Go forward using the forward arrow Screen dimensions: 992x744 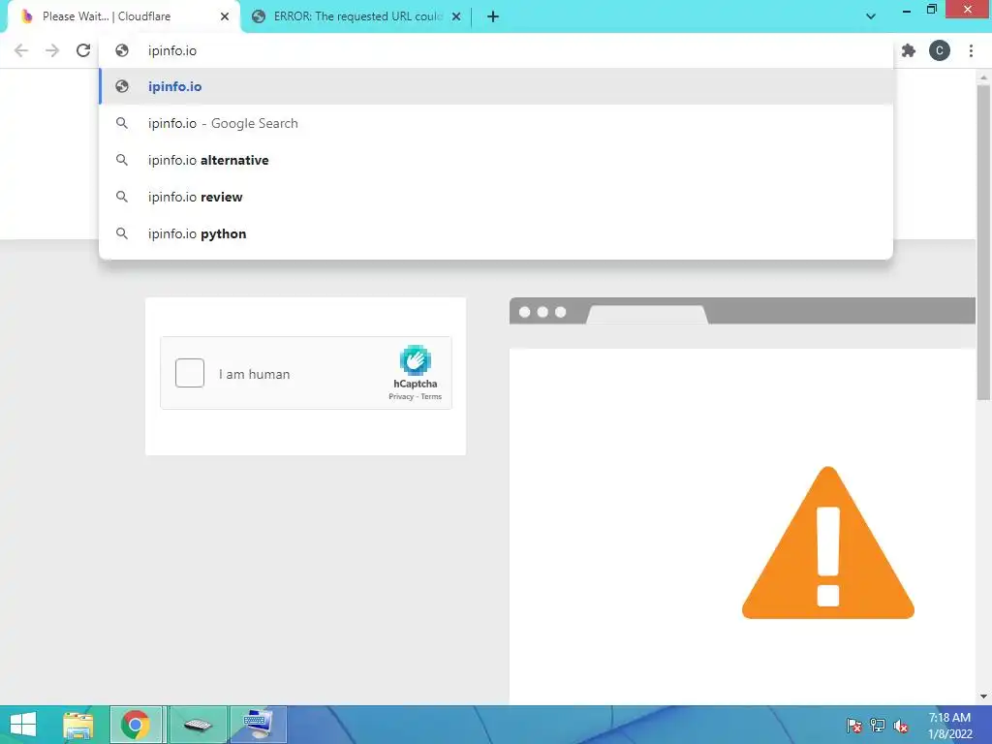click(x=52, y=50)
